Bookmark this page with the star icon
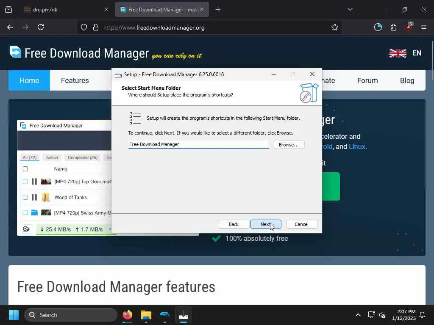The width and height of the screenshot is (434, 325). coord(335,28)
